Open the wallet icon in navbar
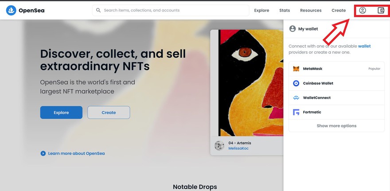The image size is (390, 191). [x=381, y=10]
